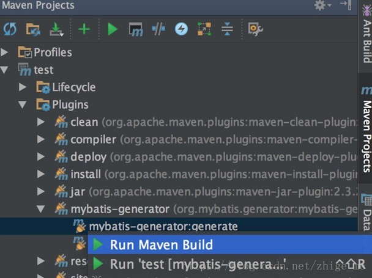Click the green Run Maven Build toolbar icon
Viewport: 372px width, 278px height.
(x=113, y=29)
